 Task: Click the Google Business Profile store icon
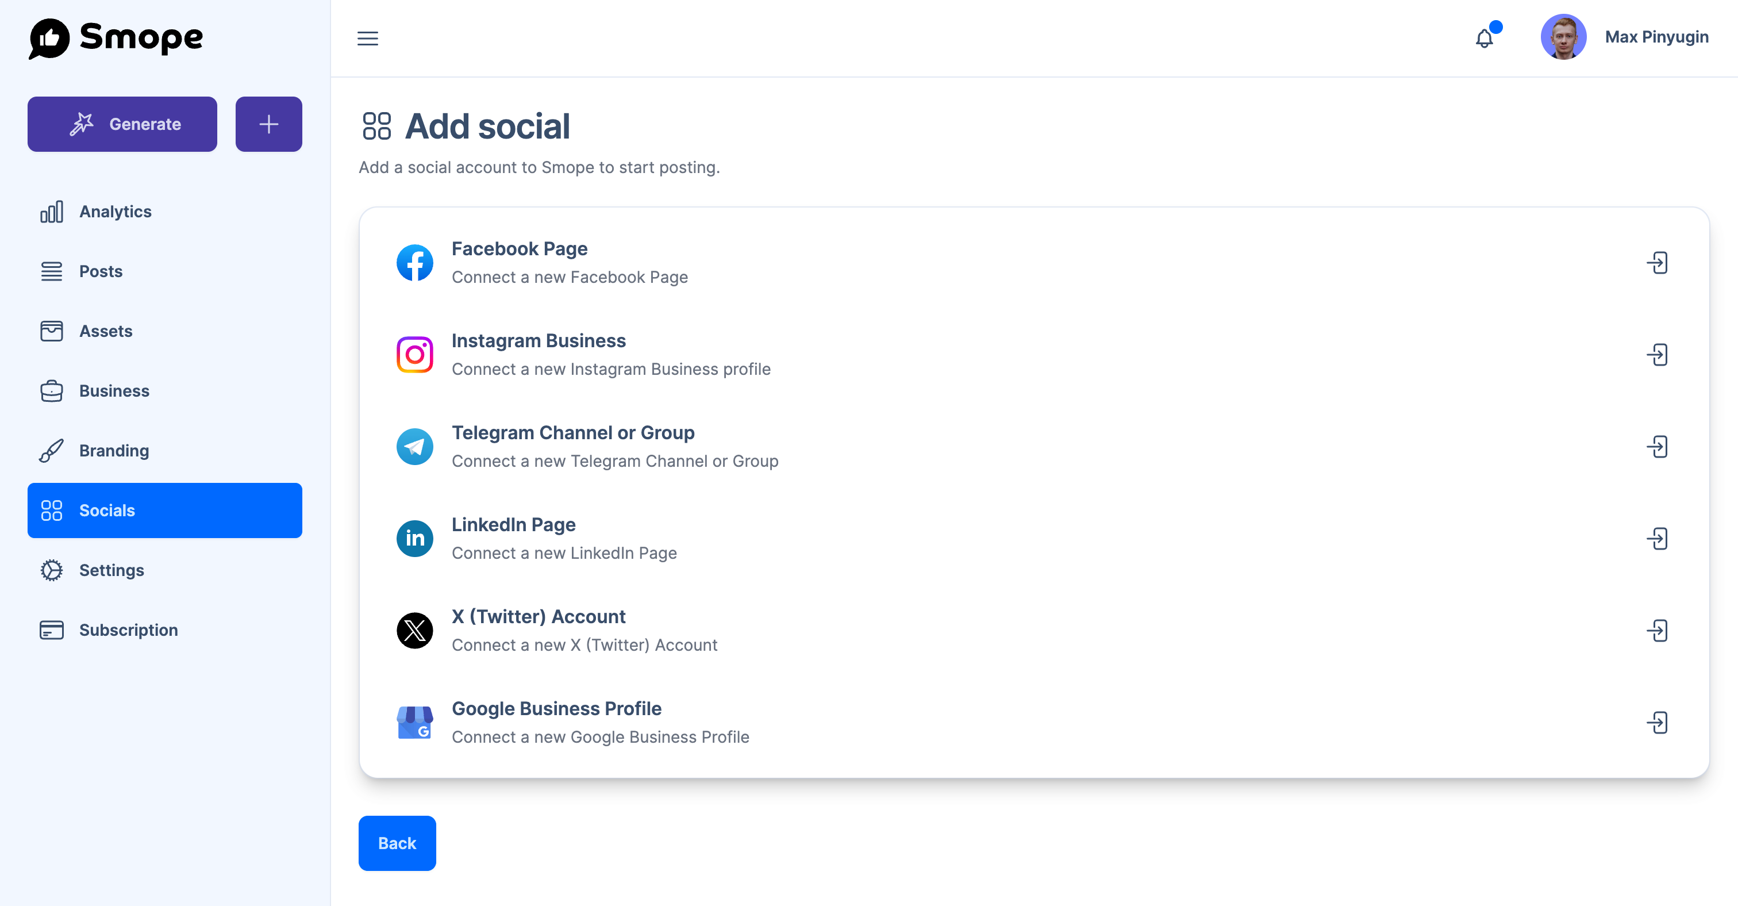coord(414,723)
